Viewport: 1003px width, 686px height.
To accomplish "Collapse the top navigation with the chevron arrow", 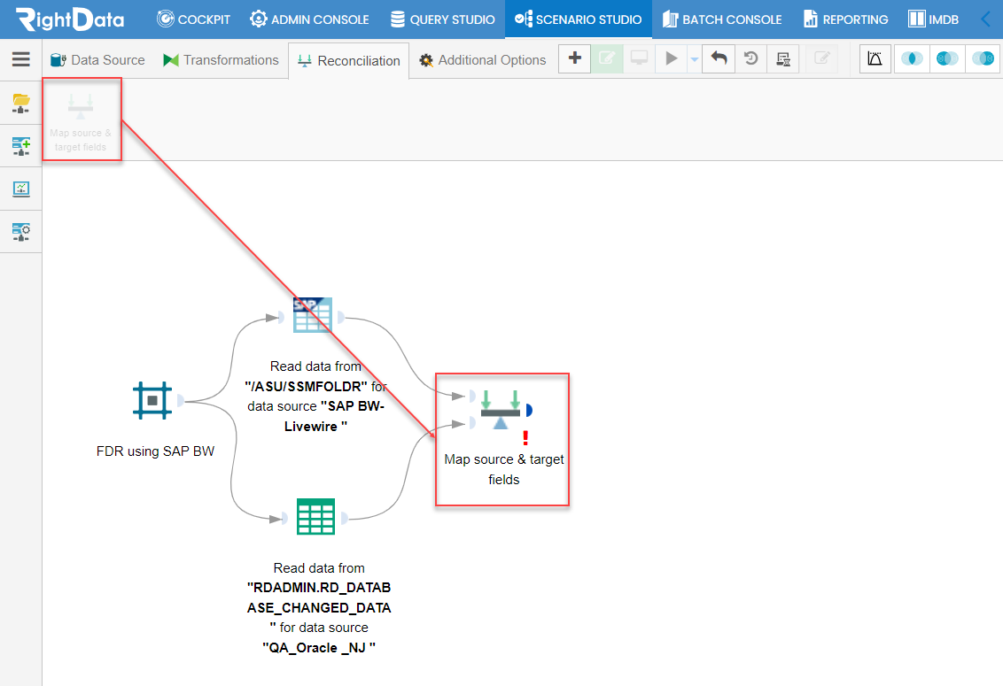I will click(x=986, y=19).
